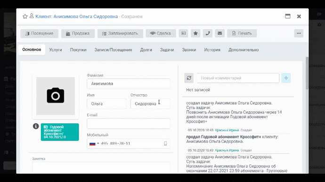
Task: Upload a photo via camera placeholder
Action: [x=56, y=96]
